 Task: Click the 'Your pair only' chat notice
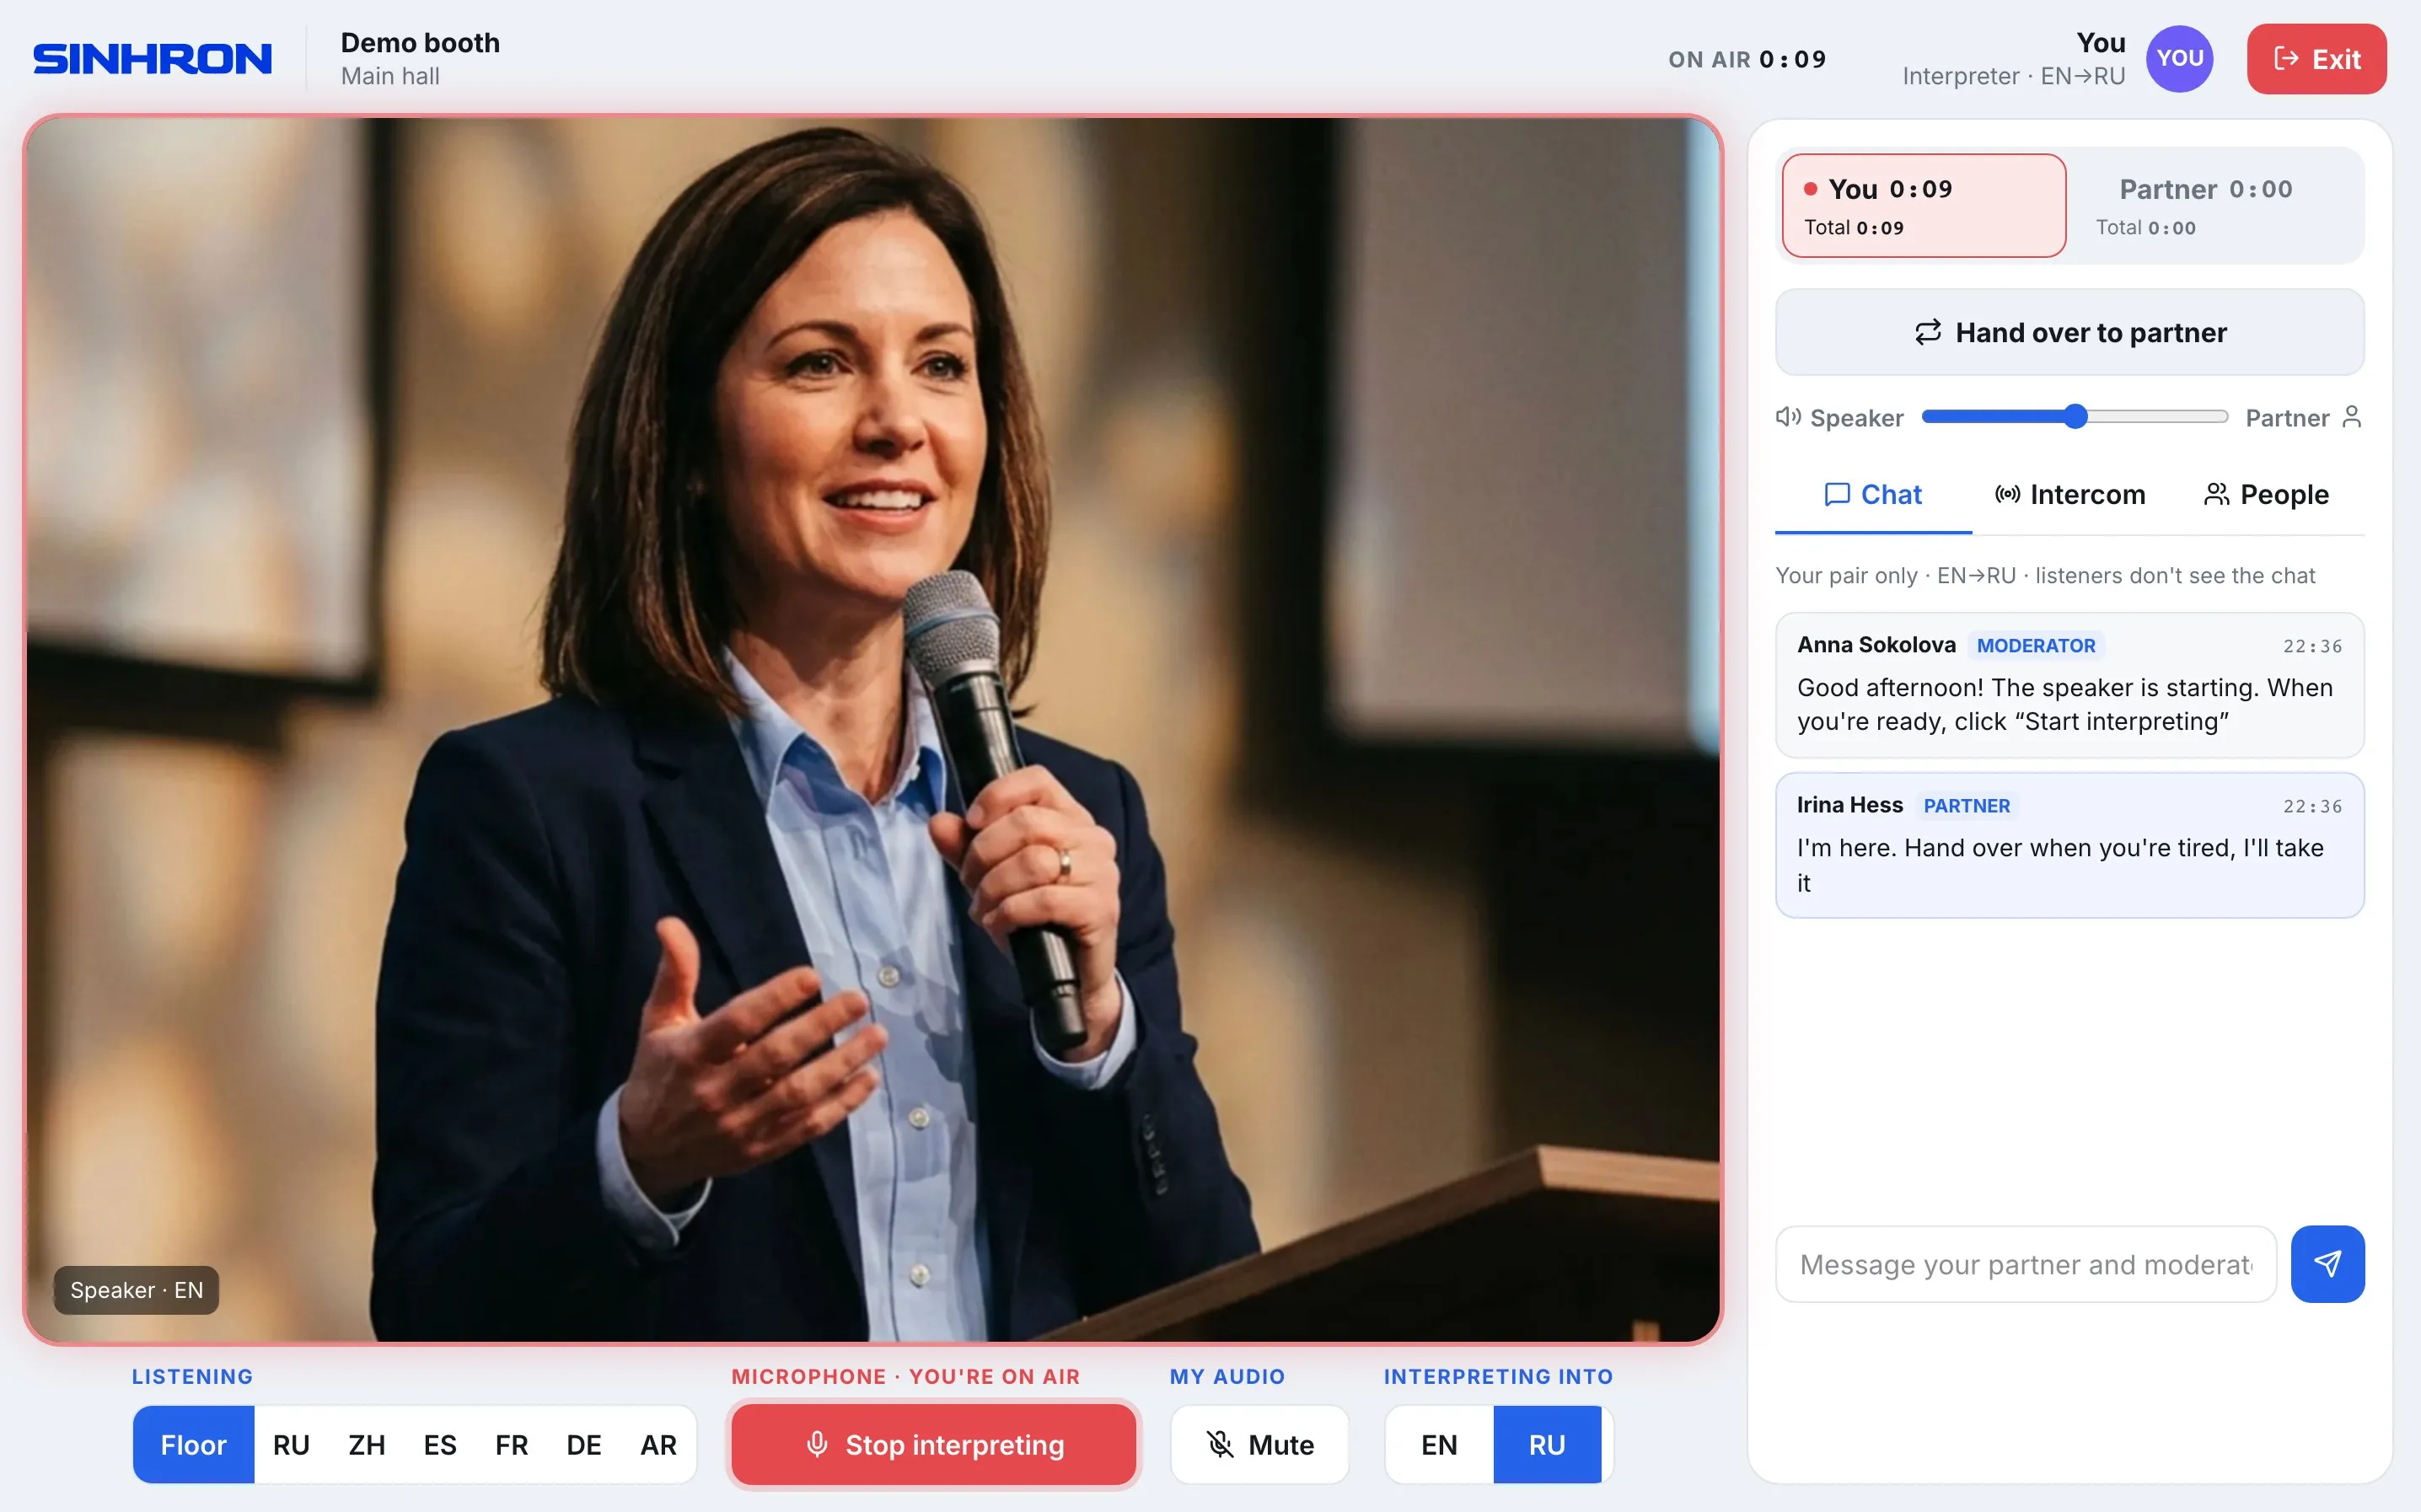pos(2045,575)
